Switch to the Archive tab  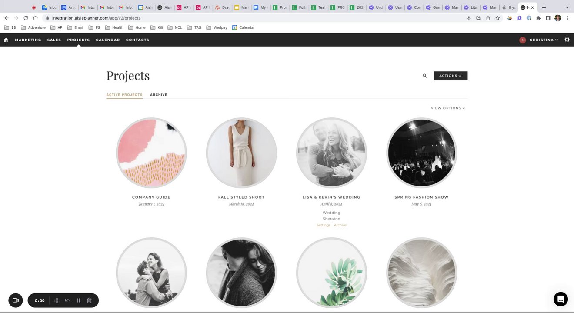point(159,95)
